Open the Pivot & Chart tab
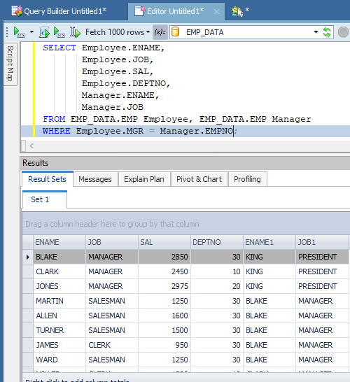The height and width of the screenshot is (382, 350). tap(199, 179)
